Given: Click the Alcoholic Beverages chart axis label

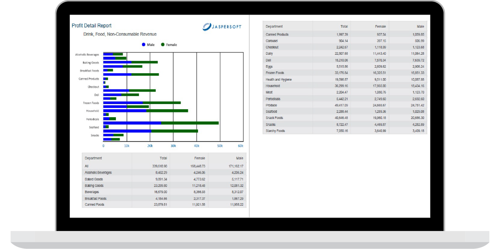Looking at the screenshot, I should click(x=87, y=55).
